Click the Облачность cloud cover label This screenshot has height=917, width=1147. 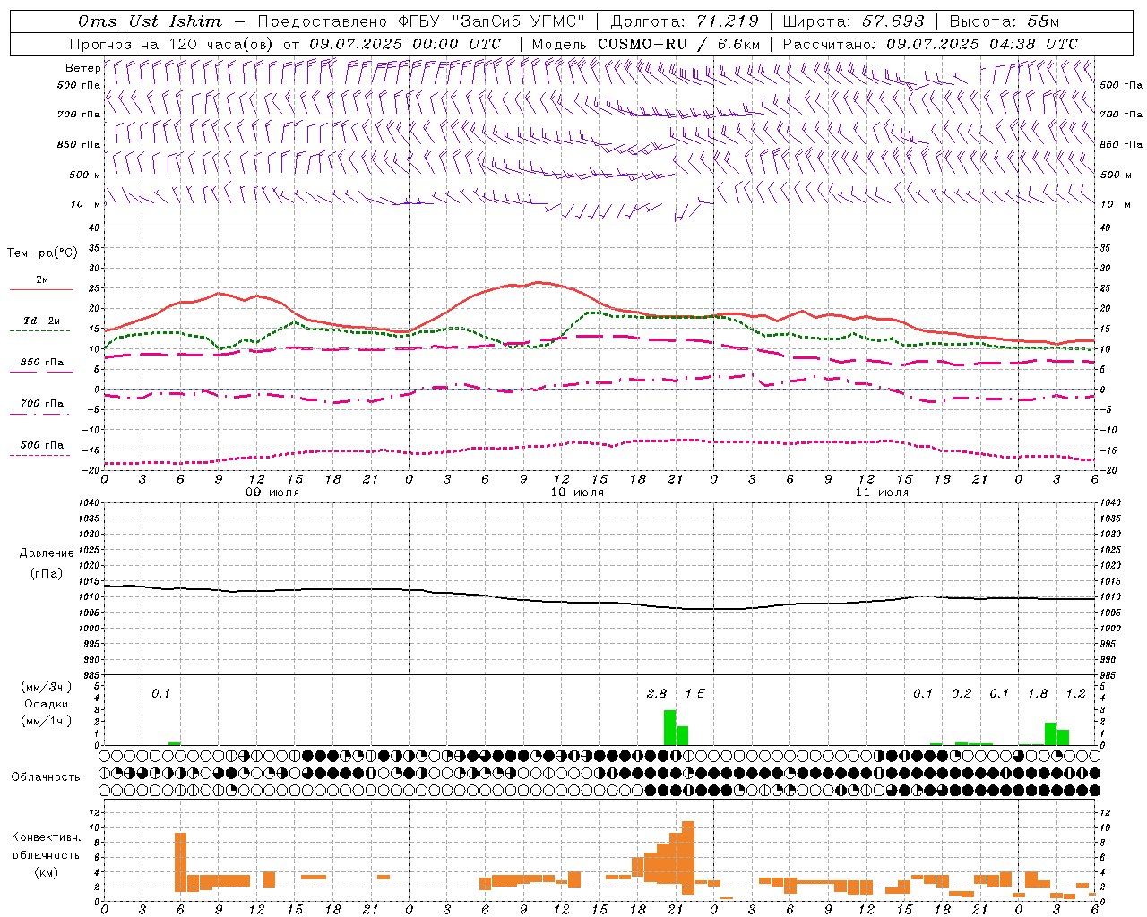coord(46,776)
